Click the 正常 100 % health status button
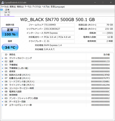 10,32
